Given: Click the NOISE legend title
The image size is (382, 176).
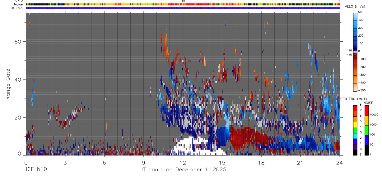Looking at the screenshot, I should coord(368,103).
